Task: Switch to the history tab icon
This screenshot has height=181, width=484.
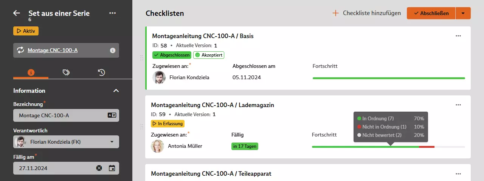Action: [101, 72]
